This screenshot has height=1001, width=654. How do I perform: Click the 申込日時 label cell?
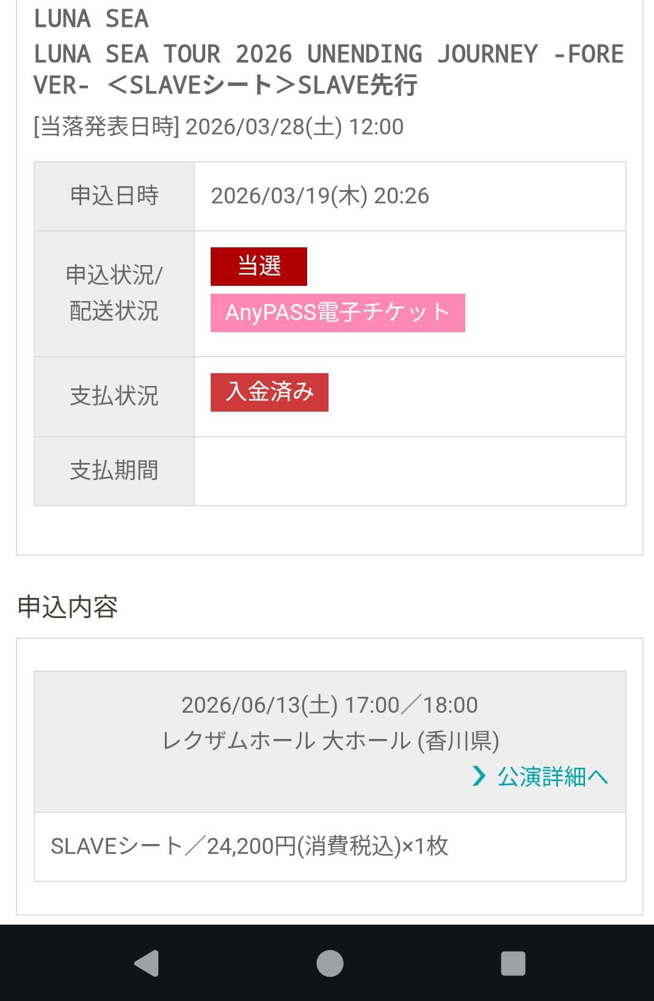(x=114, y=196)
